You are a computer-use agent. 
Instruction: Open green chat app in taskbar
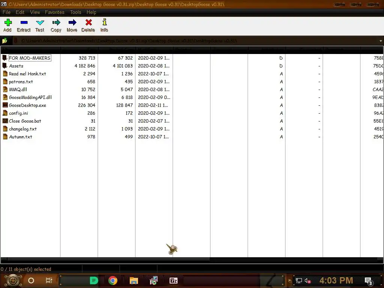93,280
